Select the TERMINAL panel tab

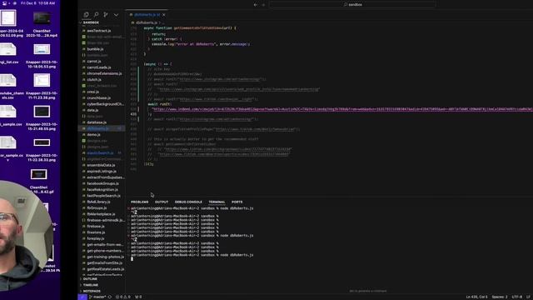tap(217, 202)
